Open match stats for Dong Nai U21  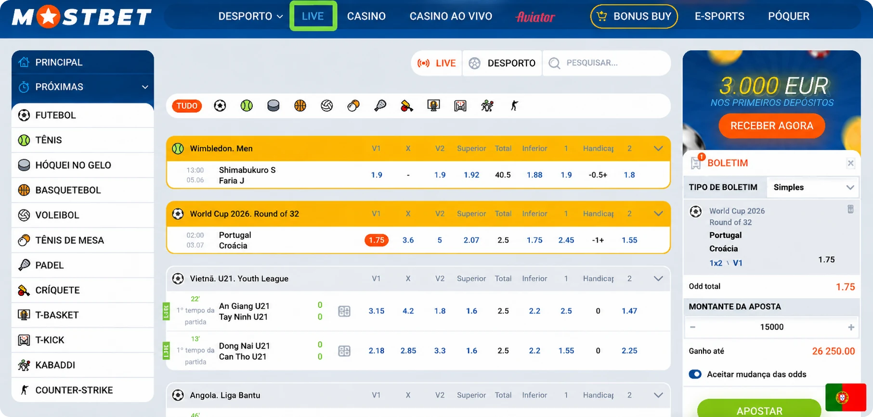344,351
